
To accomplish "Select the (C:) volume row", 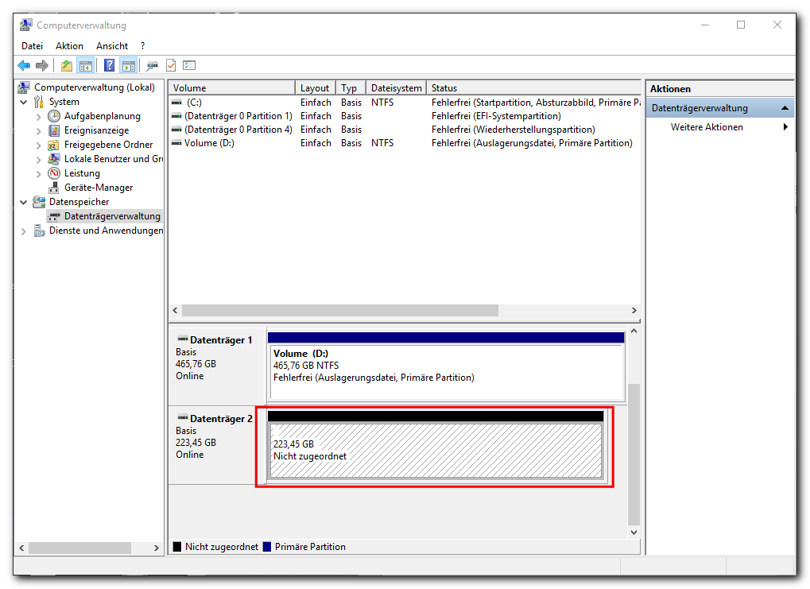I will coord(405,103).
